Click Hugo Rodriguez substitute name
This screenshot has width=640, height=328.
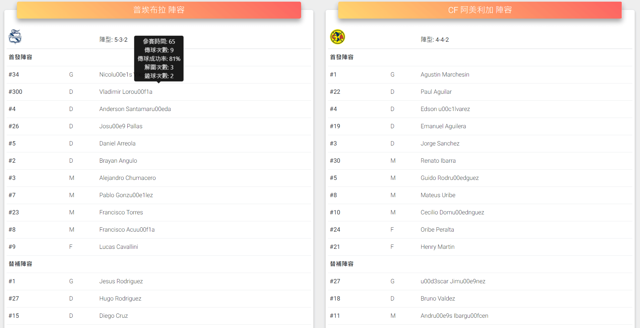[x=120, y=299]
